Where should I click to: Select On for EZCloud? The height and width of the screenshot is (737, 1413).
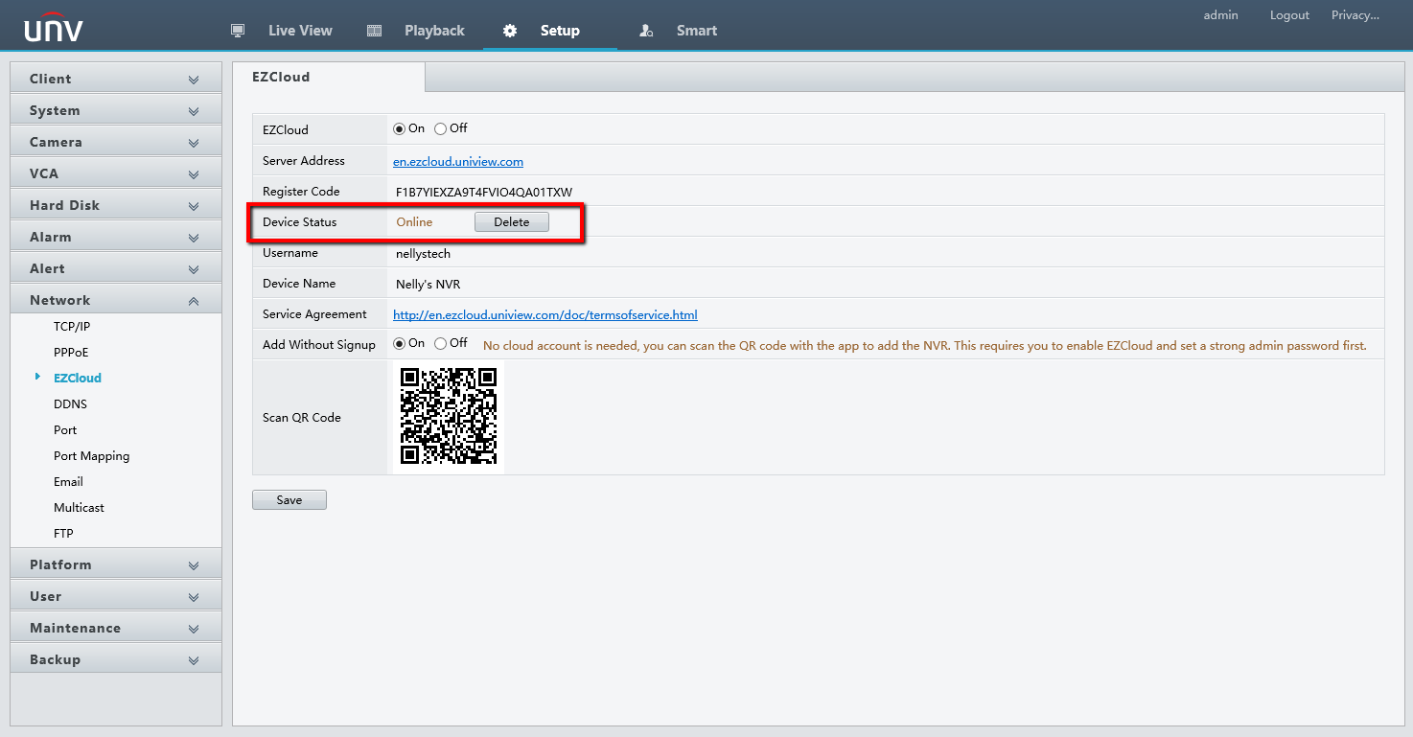(x=400, y=128)
